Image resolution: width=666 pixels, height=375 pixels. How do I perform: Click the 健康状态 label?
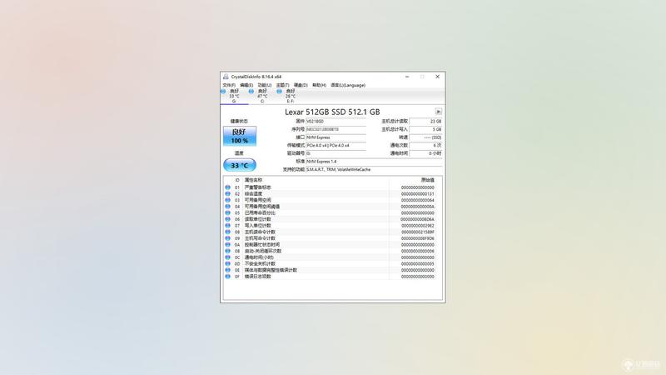click(x=239, y=121)
